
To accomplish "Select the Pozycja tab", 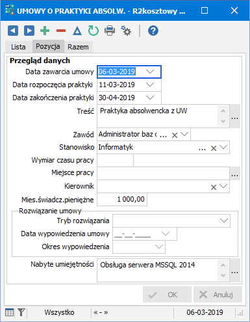I will point(48,46).
